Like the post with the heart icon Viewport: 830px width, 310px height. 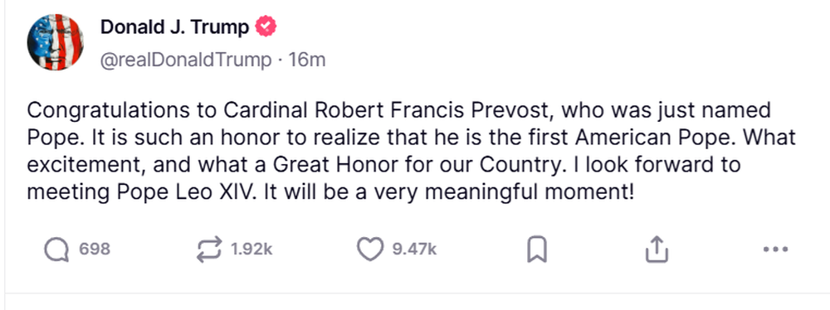click(370, 249)
